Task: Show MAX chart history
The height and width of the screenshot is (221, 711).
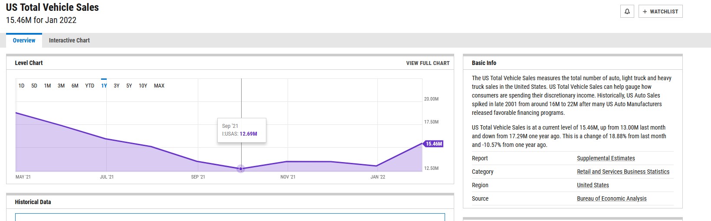Action: (x=159, y=86)
